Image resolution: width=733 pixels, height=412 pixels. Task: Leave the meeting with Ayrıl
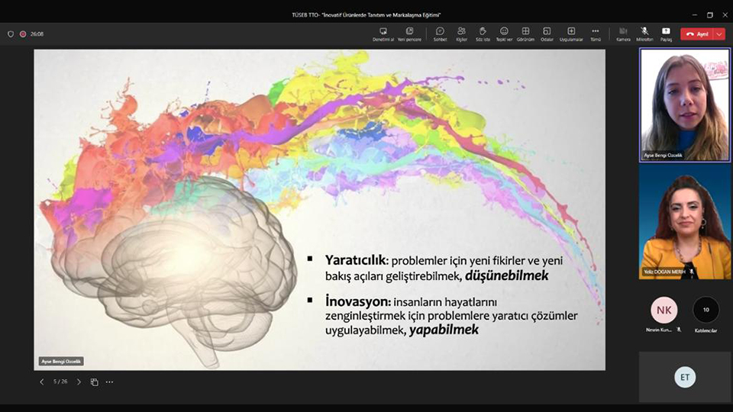[697, 34]
